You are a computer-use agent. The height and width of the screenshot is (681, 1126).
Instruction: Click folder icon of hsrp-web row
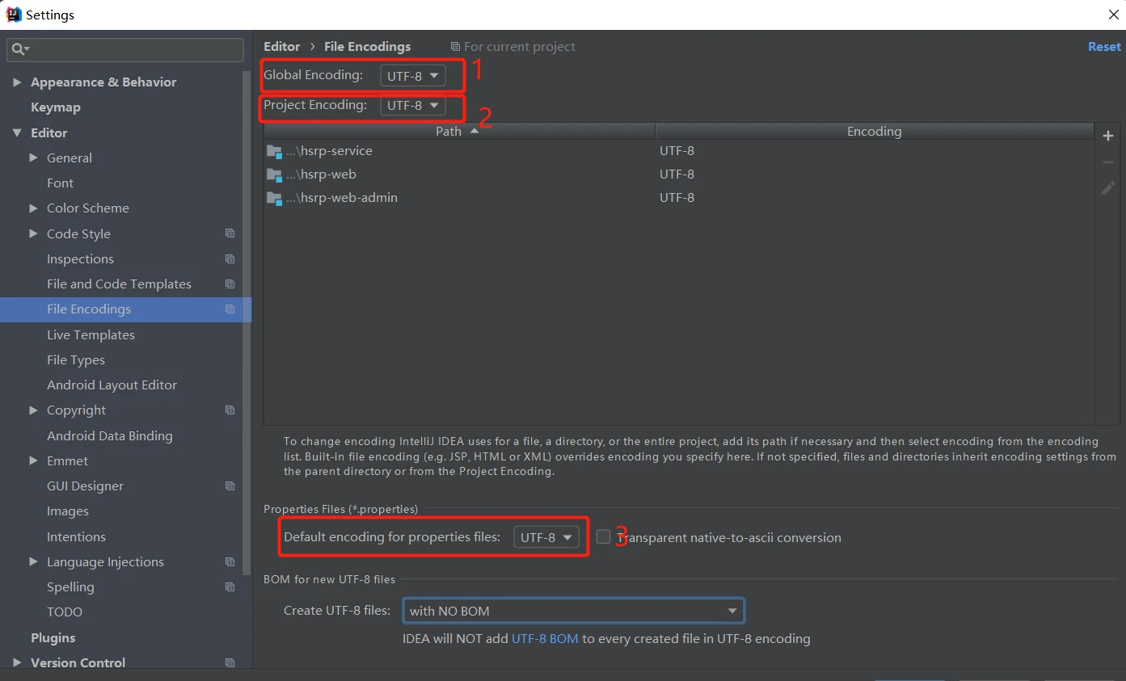coord(274,174)
